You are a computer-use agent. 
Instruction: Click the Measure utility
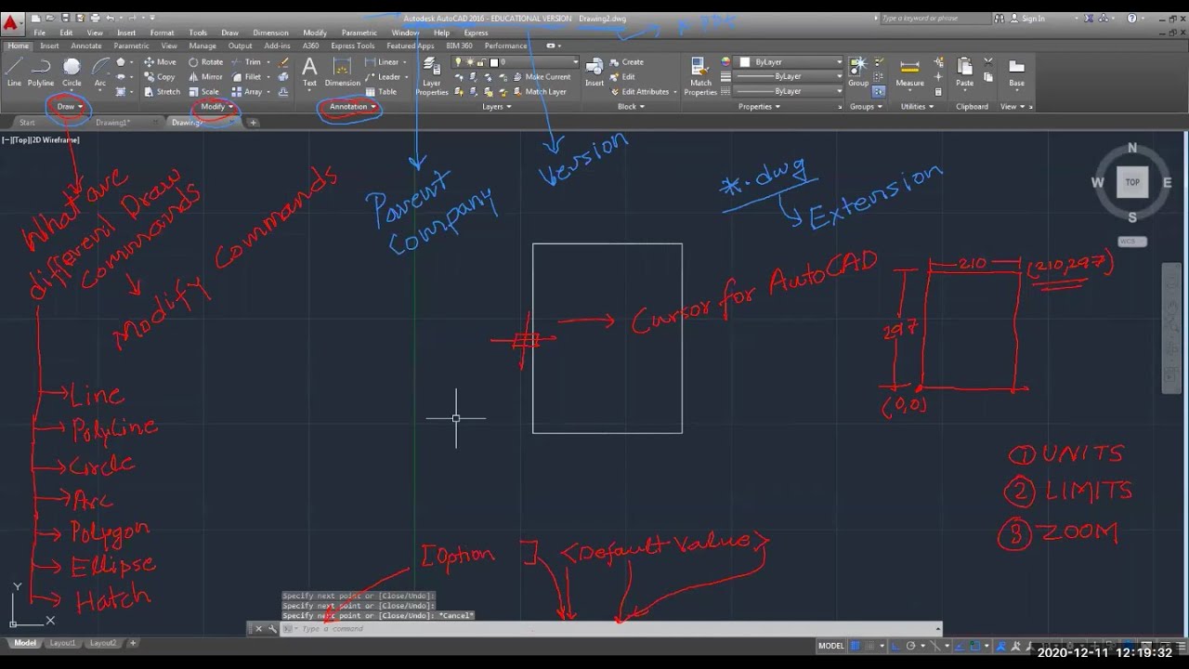click(909, 72)
